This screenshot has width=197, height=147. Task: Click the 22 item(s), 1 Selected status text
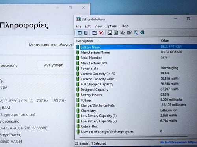pyautogui.click(x=91, y=143)
